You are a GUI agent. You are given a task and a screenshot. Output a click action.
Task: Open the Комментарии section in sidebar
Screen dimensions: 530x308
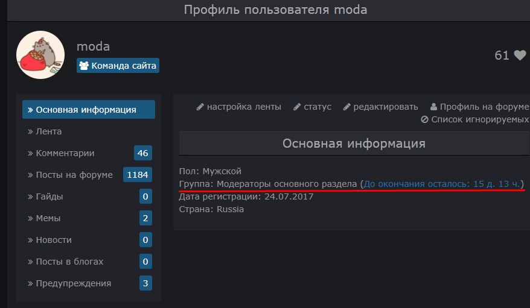(x=65, y=153)
